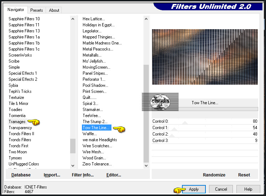
Task: Select Sapphire Filters 1b category
Action: click(24, 43)
